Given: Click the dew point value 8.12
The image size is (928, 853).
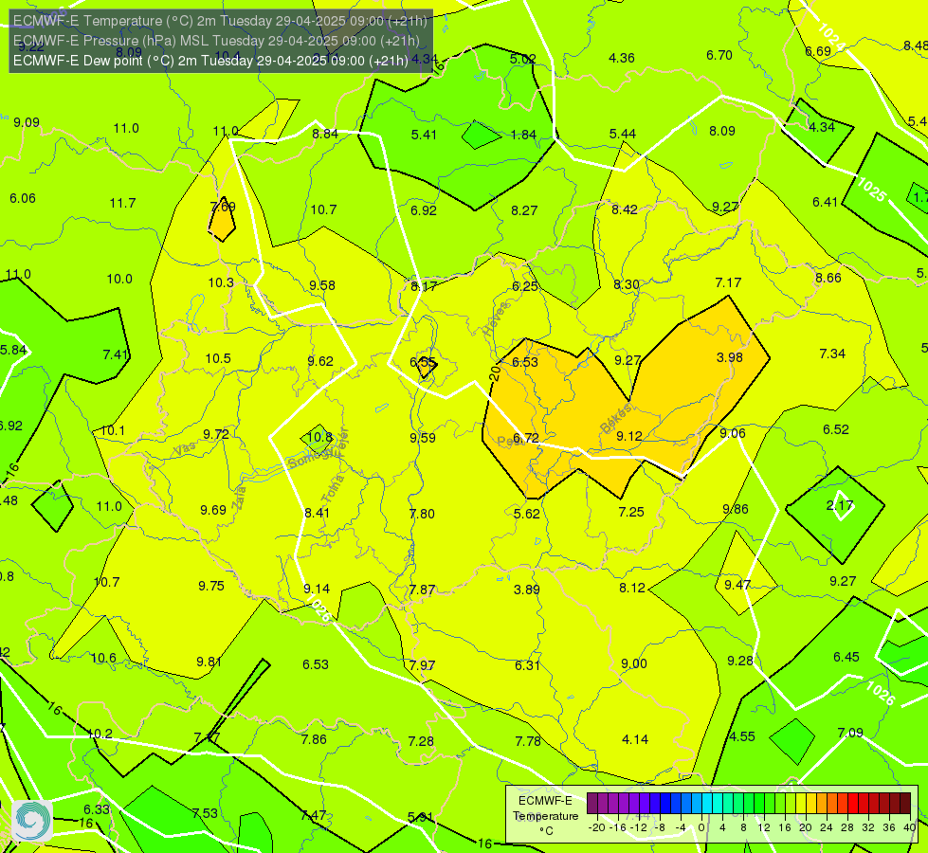Looking at the screenshot, I should click(x=632, y=588).
